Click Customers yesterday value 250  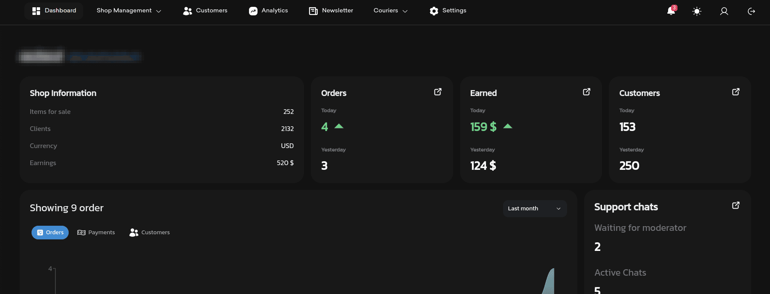tap(629, 166)
